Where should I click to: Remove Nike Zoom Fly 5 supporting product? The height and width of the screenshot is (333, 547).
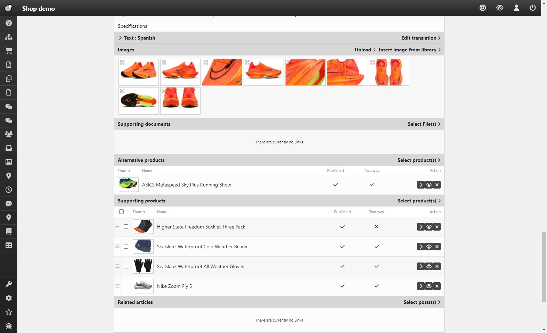[437, 286]
